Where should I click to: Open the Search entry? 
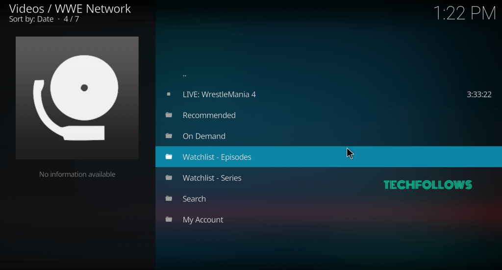(x=328, y=198)
